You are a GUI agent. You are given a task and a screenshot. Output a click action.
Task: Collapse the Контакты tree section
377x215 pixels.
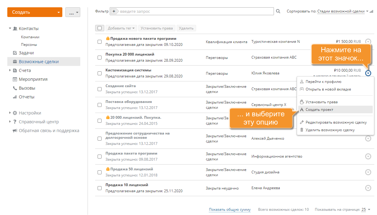(10, 28)
